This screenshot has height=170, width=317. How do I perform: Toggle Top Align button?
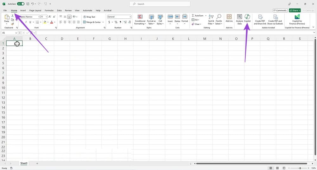coord(61,17)
